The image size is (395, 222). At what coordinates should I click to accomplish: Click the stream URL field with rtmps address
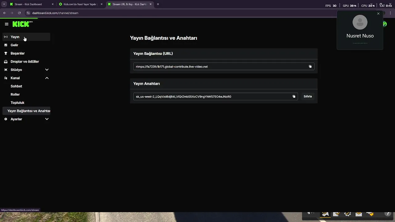pos(224,67)
